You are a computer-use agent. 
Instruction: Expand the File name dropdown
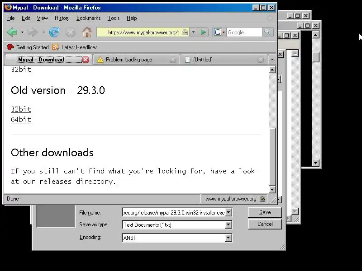[x=229, y=212]
